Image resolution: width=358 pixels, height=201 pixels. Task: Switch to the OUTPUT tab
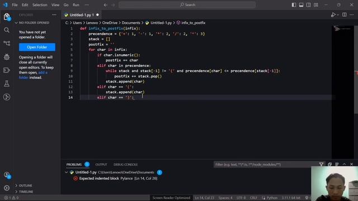tap(101, 165)
